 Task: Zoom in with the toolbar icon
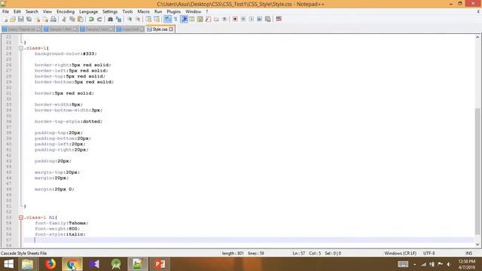click(130, 19)
